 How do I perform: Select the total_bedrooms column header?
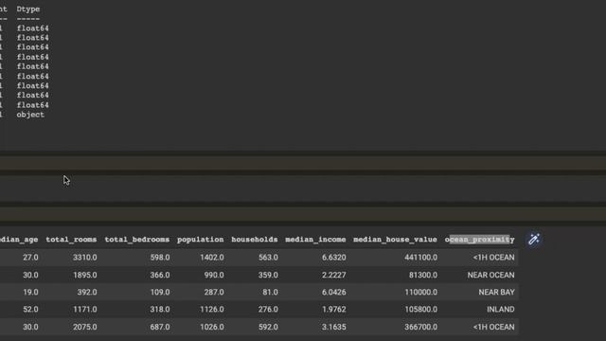[136, 240]
